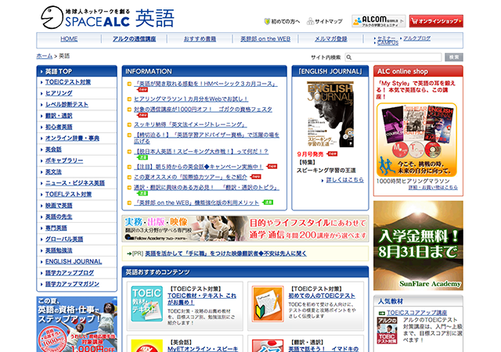Image resolution: width=501 pixels, height=352 pixels.
Task: Open 語学力アップブログ in sidebar
Action: [70, 272]
